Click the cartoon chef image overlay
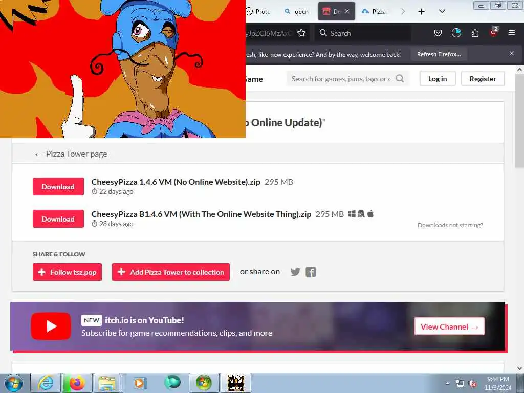This screenshot has height=393, width=524. (123, 69)
